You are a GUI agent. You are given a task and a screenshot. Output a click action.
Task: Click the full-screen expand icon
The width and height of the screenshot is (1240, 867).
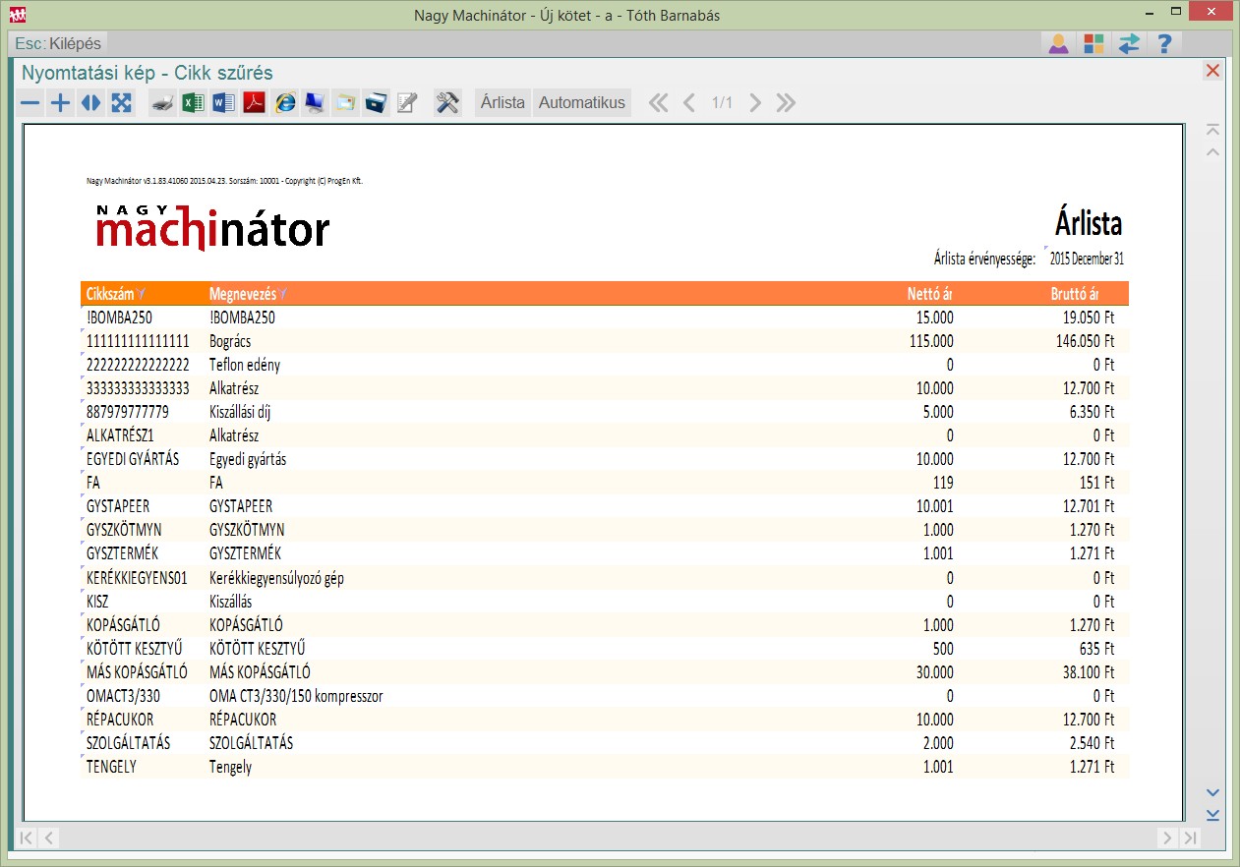click(121, 103)
